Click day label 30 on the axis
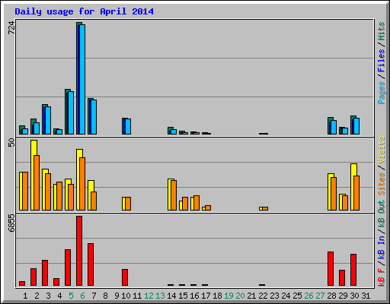 tap(354, 296)
